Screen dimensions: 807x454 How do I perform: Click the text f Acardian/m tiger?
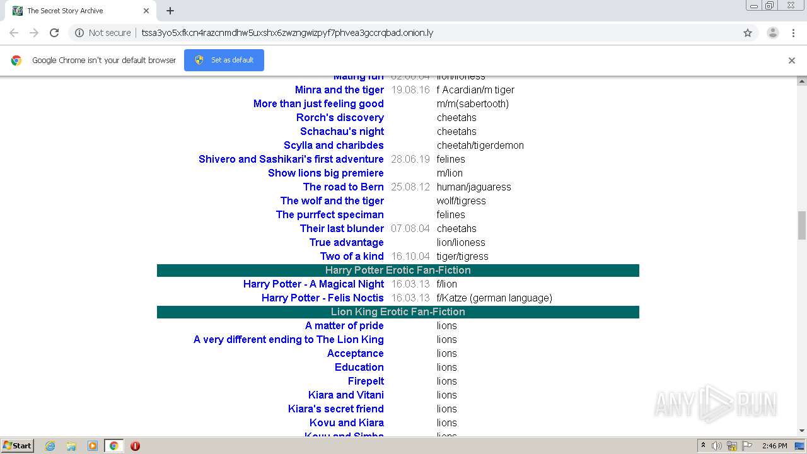click(475, 90)
